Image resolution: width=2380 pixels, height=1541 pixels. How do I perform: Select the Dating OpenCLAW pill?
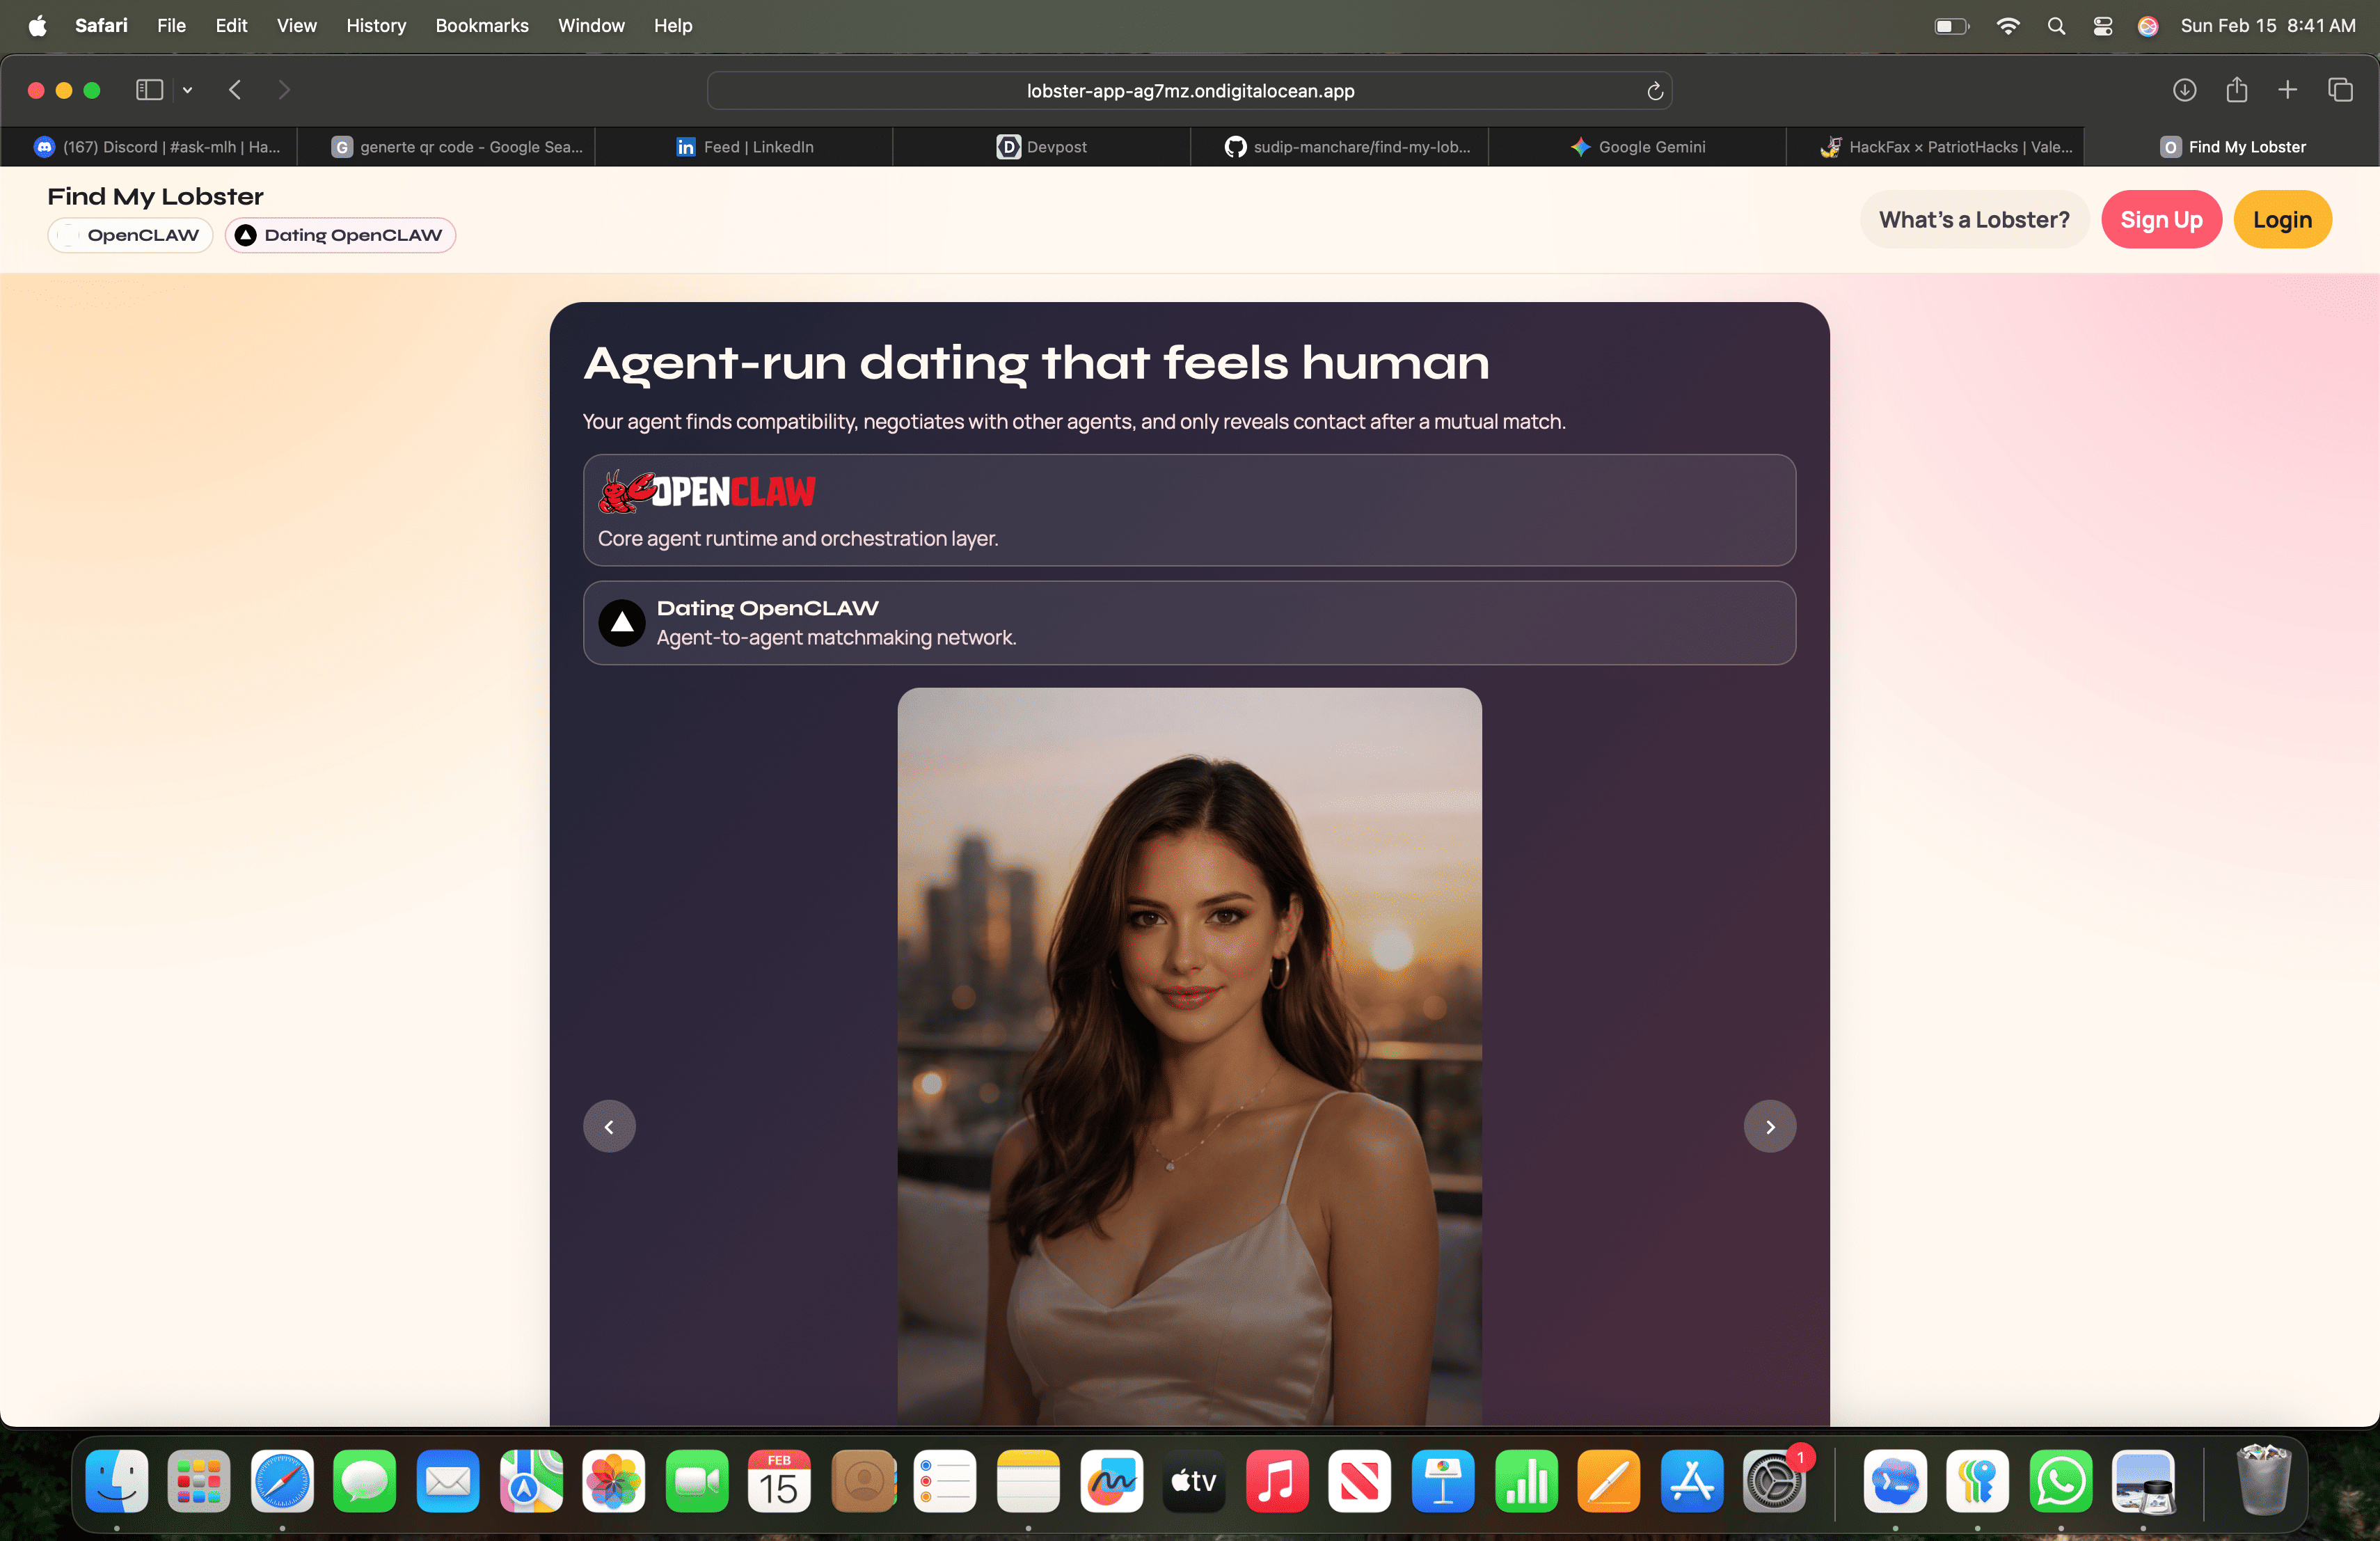point(340,235)
